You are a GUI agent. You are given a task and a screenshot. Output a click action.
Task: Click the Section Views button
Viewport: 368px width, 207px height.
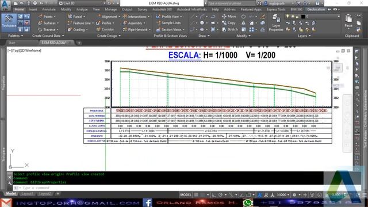pyautogui.click(x=170, y=29)
